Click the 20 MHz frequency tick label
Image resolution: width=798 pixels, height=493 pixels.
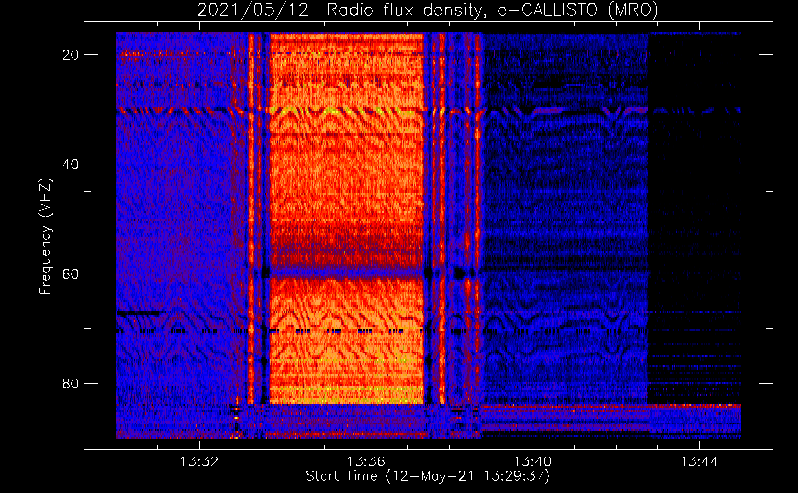(x=71, y=55)
